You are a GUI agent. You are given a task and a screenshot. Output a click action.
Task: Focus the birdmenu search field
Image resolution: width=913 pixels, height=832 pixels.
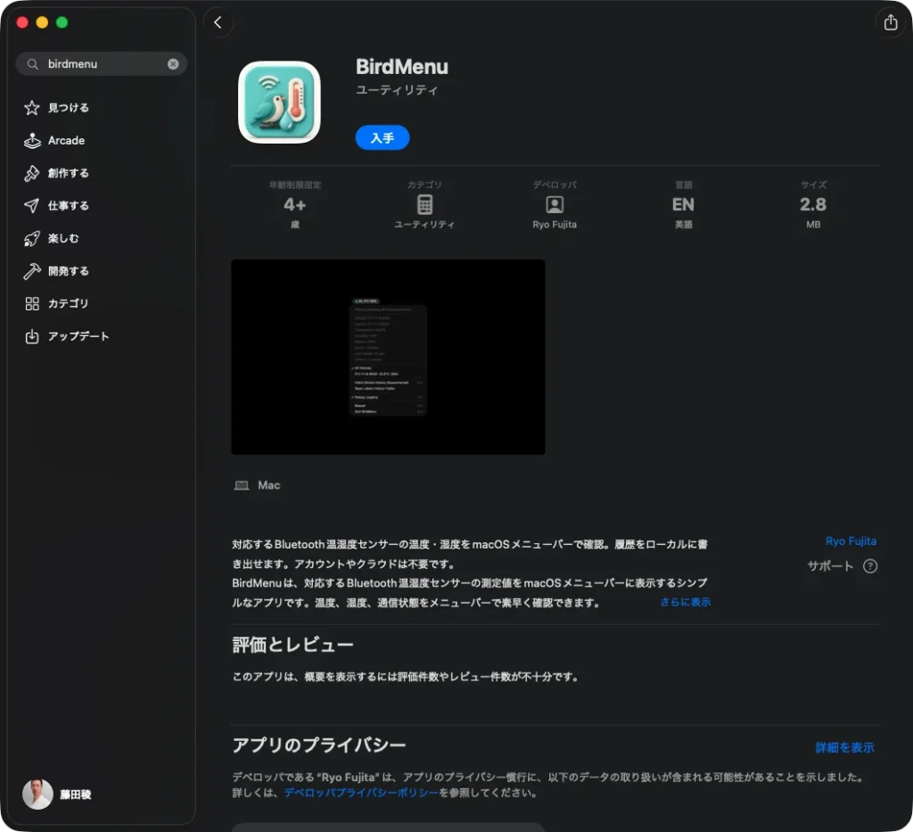102,64
